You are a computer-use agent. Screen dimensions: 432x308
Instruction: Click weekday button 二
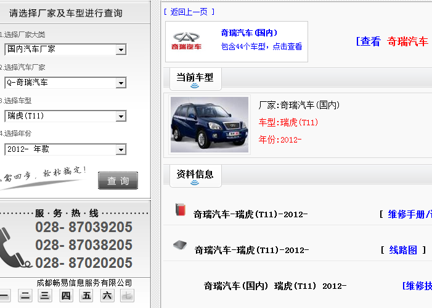[25, 296]
